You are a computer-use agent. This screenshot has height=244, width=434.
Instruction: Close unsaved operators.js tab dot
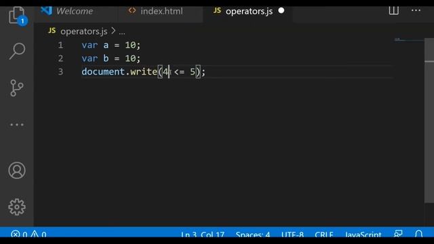coord(281,11)
